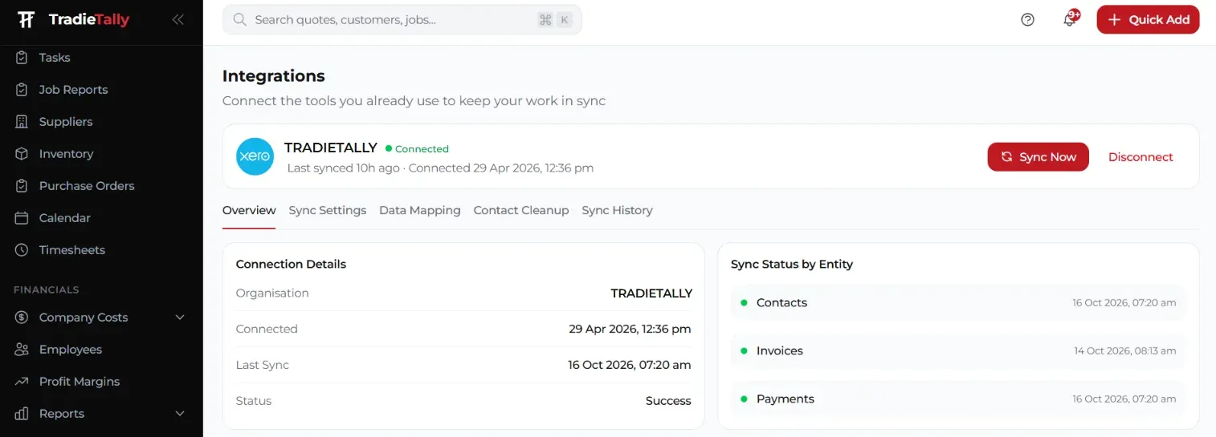Click the Organisation value TRADIETALLY
The image size is (1216, 437).
pyautogui.click(x=651, y=293)
